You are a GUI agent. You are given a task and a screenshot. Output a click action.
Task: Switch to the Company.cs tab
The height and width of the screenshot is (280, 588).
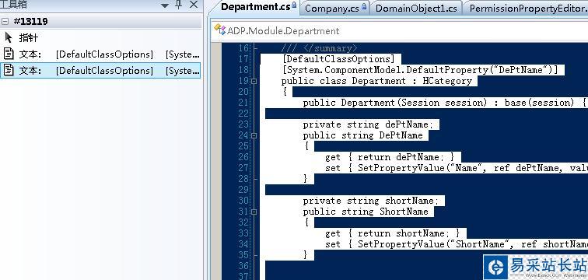click(x=335, y=9)
